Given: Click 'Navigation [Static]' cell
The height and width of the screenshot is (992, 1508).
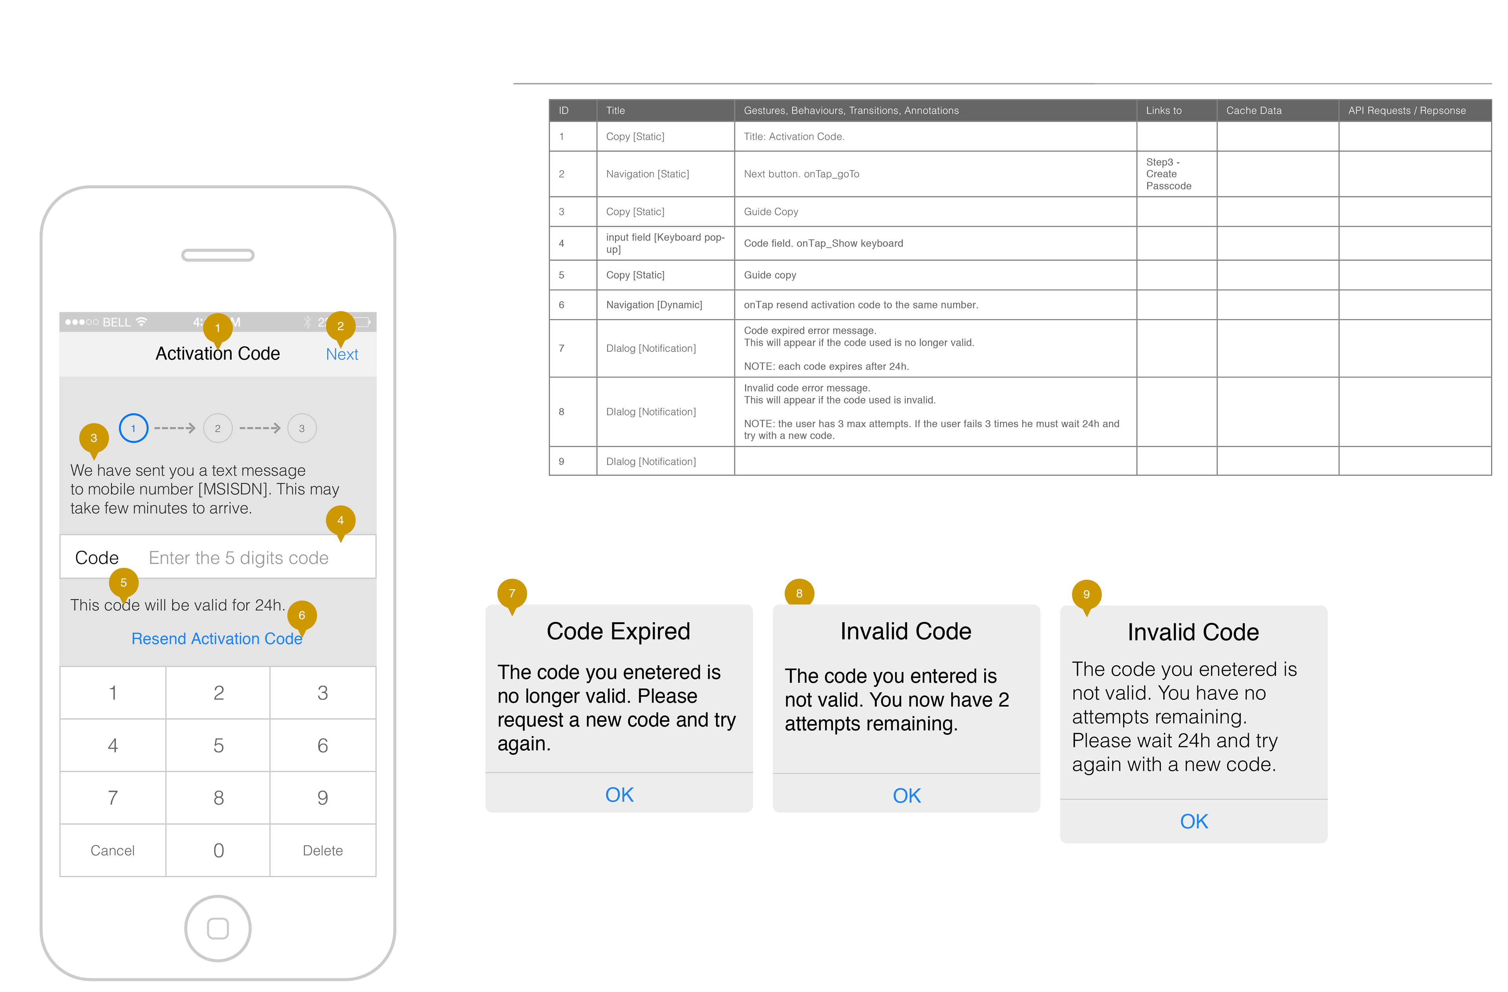Looking at the screenshot, I should [x=665, y=174].
